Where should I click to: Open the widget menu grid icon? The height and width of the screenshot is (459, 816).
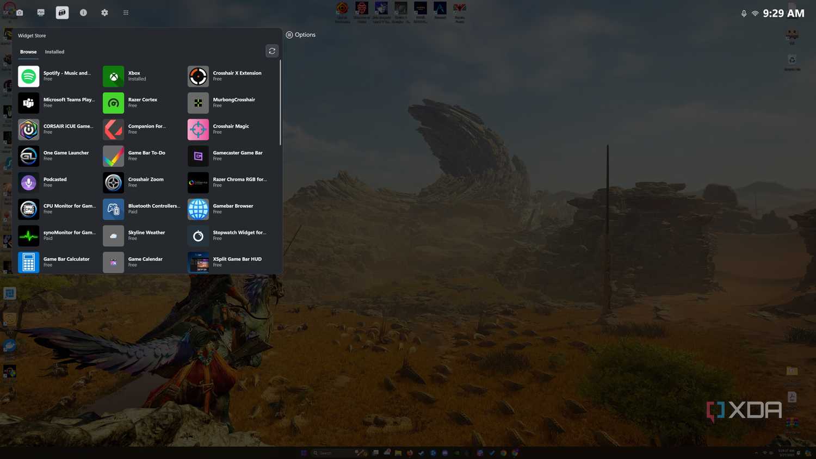point(126,13)
